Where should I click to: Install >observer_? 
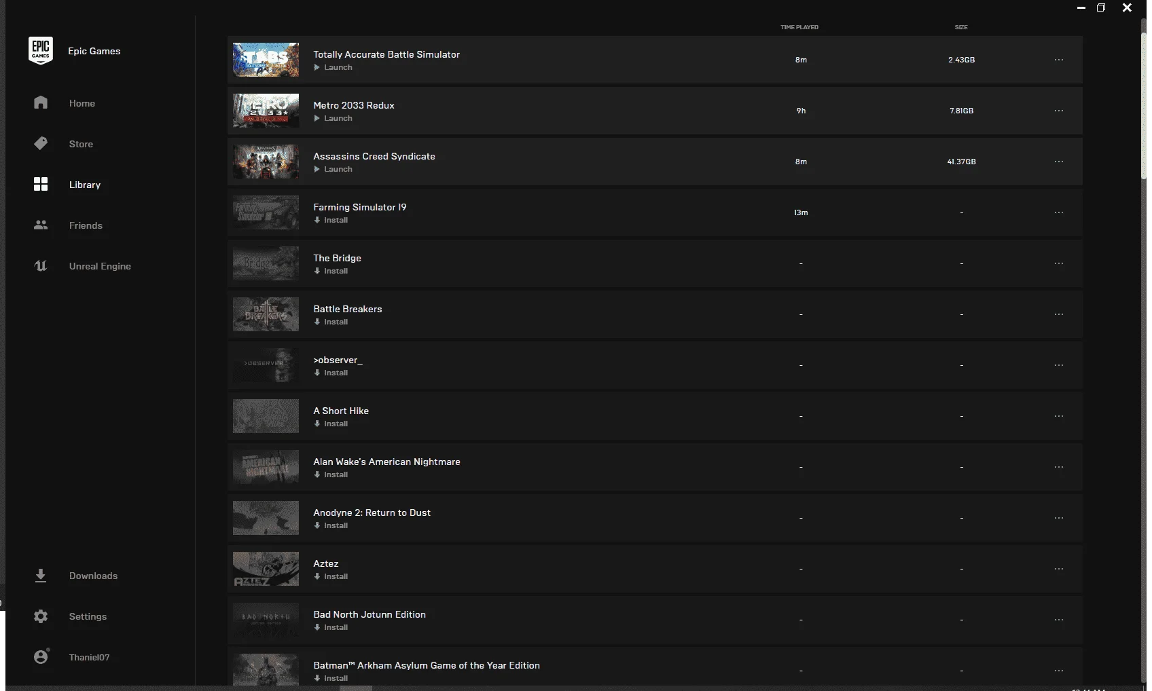(x=331, y=373)
